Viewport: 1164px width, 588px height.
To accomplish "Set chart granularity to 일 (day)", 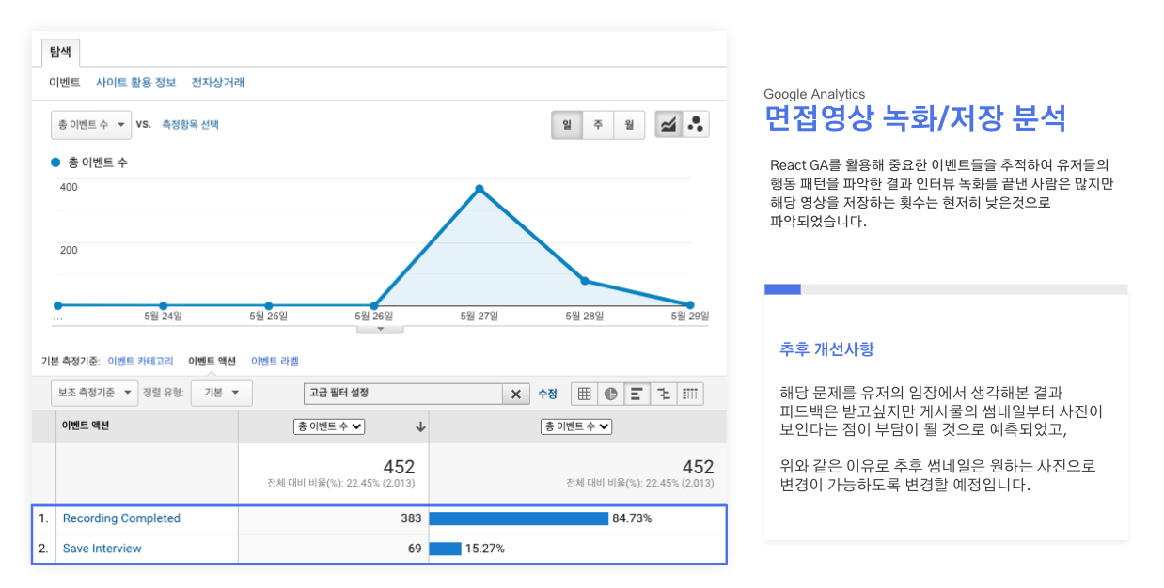I will [x=567, y=125].
